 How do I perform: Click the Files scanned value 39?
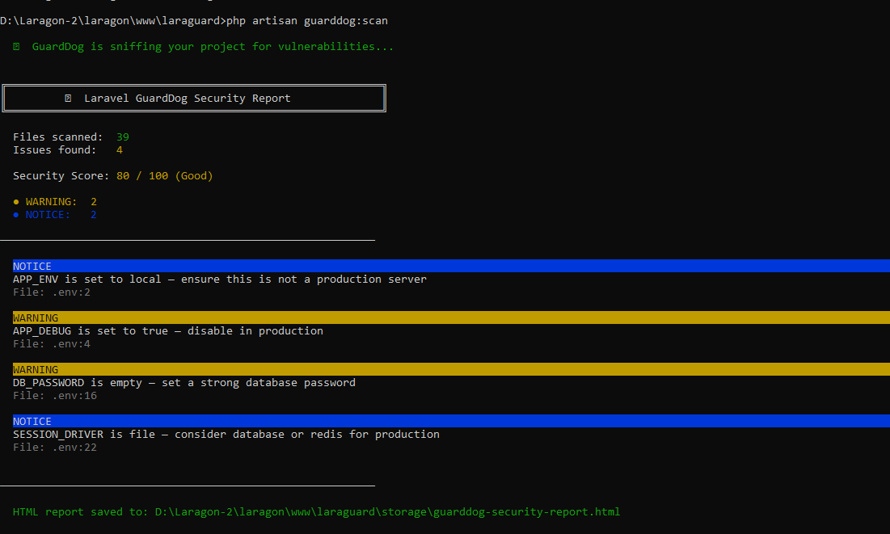pyautogui.click(x=123, y=137)
